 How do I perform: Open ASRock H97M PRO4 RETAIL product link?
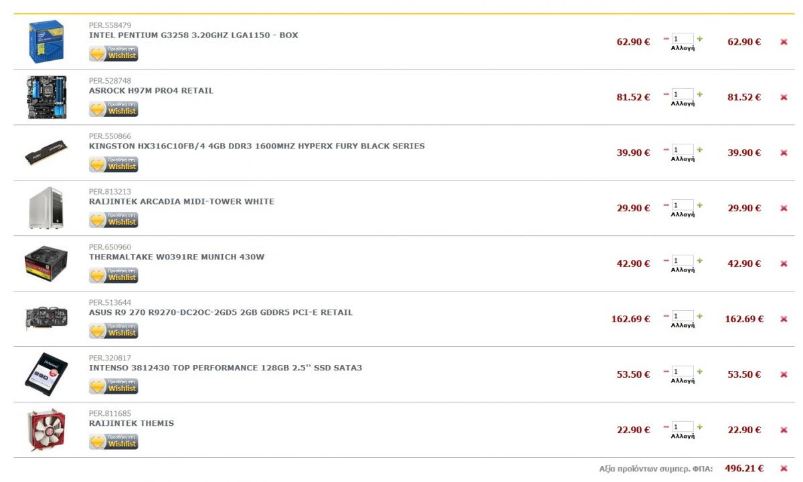point(151,91)
